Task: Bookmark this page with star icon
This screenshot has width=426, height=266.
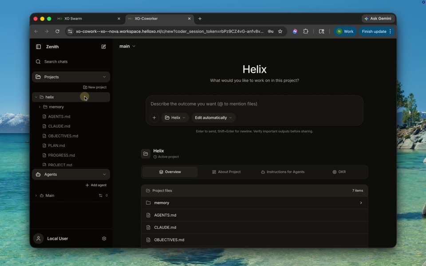Action: (280, 31)
